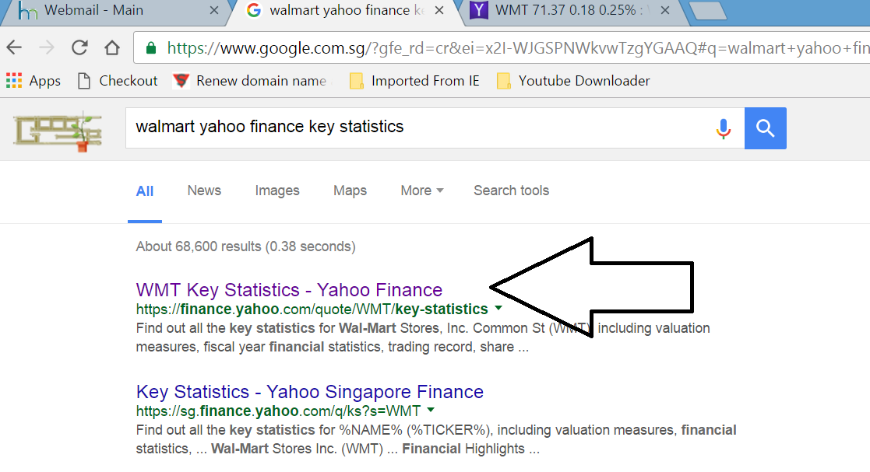Viewport: 870px width, 472px height.
Task: Switch to Maps results
Action: (x=350, y=191)
